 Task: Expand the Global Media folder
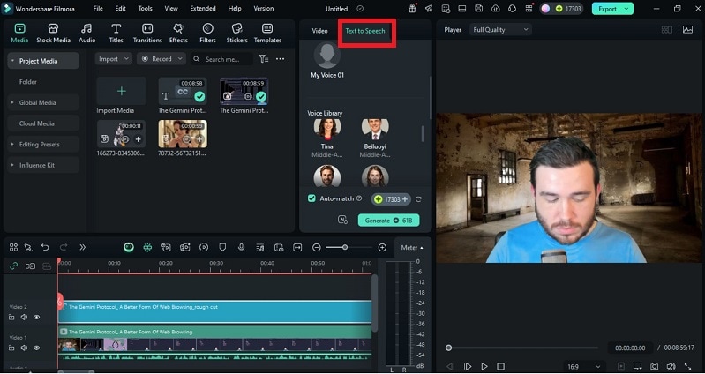(x=12, y=102)
